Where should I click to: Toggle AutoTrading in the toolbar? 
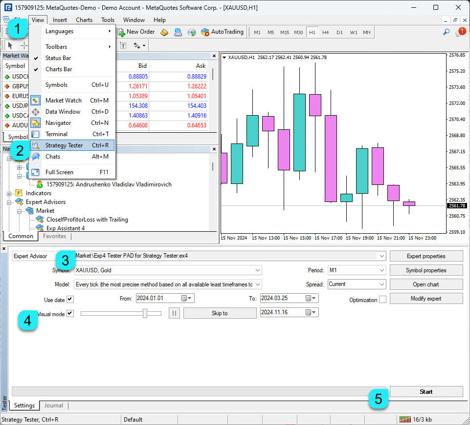[x=222, y=32]
